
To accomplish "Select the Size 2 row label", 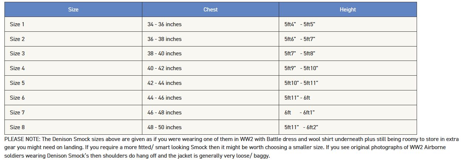I will pyautogui.click(x=17, y=39).
